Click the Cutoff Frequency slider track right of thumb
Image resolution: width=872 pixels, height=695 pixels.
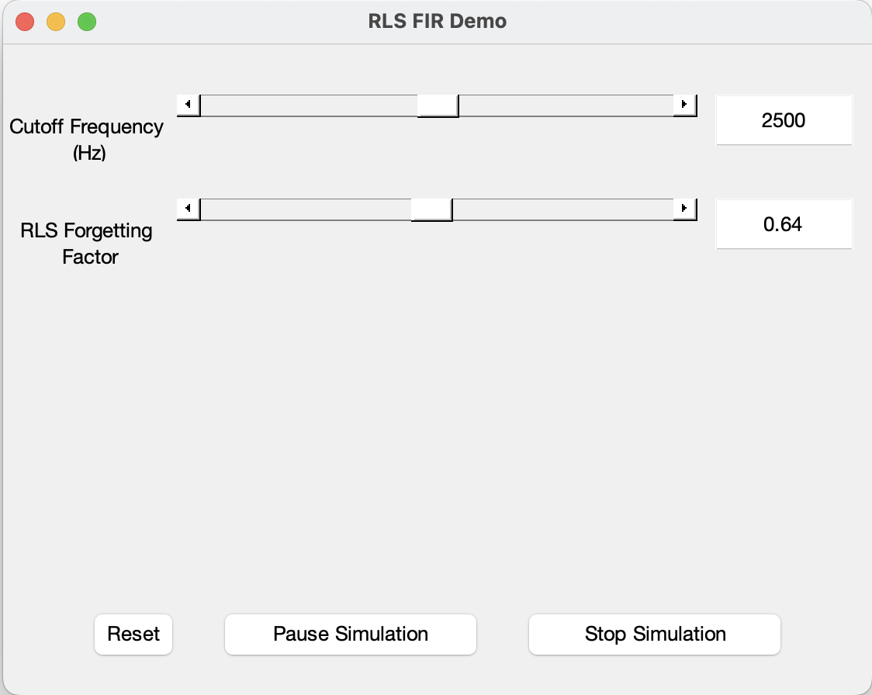[566, 104]
